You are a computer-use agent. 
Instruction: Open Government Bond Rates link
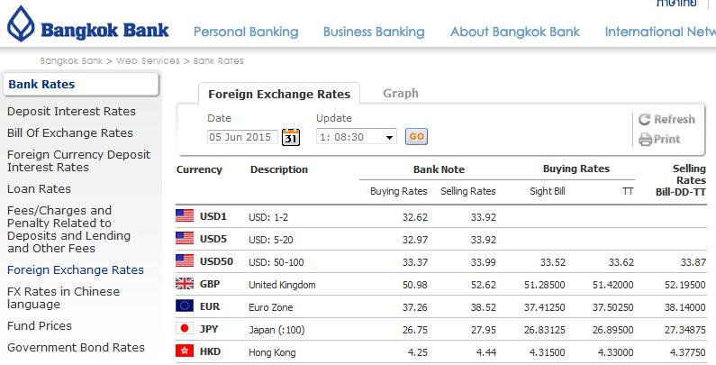pos(76,347)
